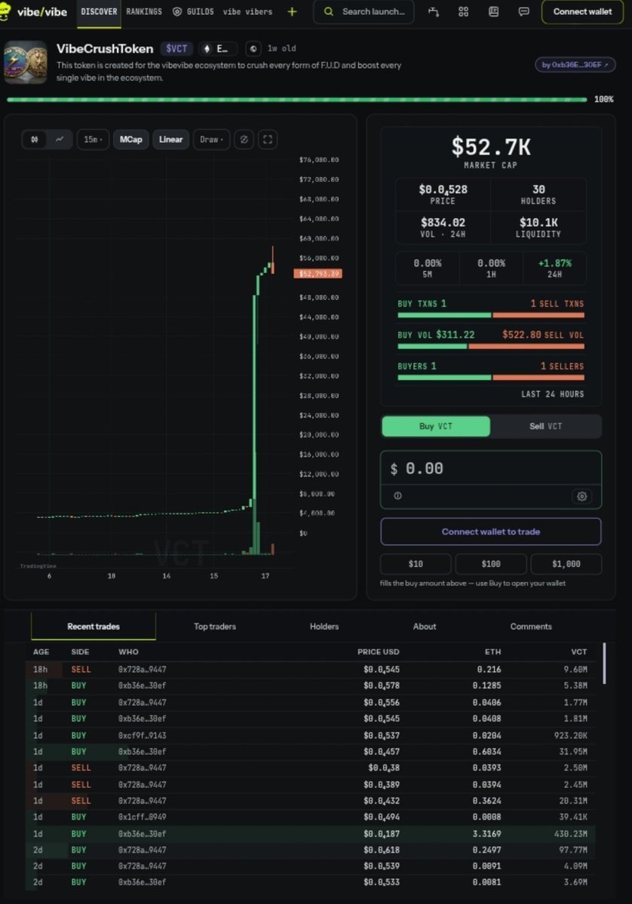This screenshot has width=632, height=904.
Task: Click address 0xcf9f...9143 in trades
Action: click(x=142, y=735)
